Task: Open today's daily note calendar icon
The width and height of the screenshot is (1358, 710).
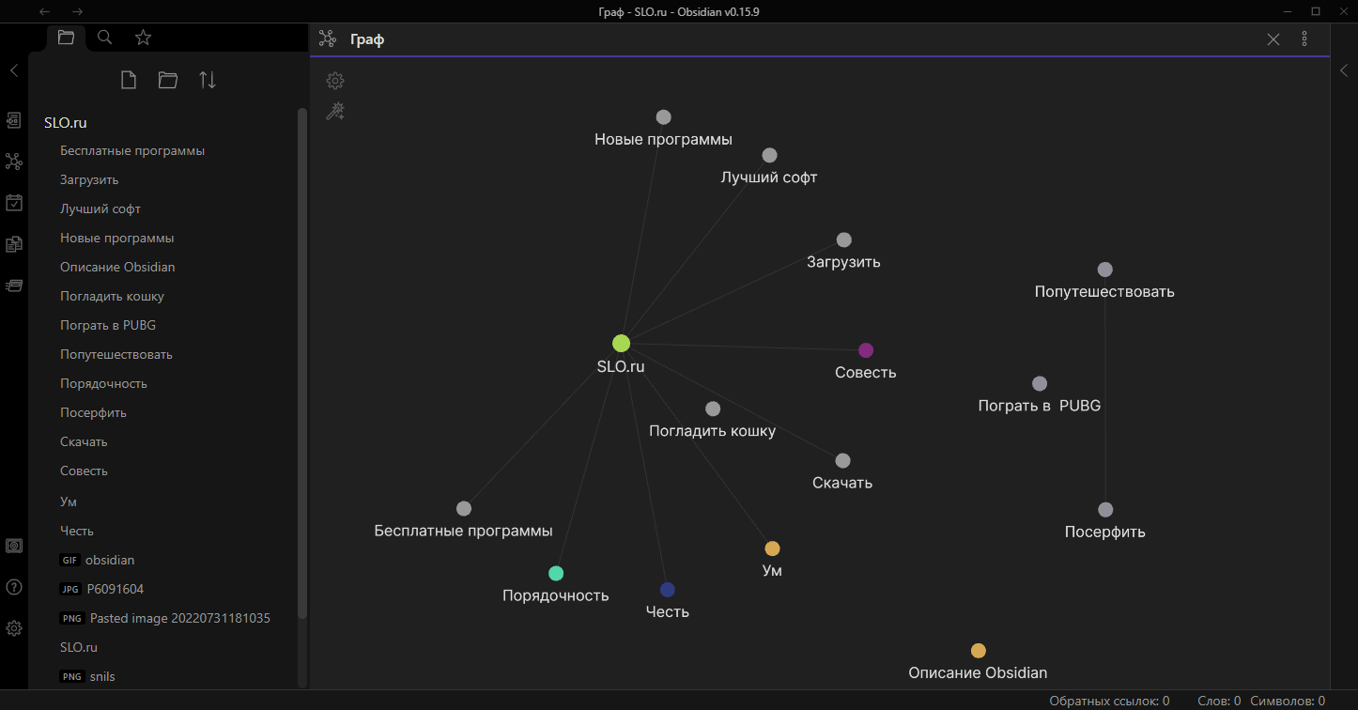Action: [x=14, y=203]
